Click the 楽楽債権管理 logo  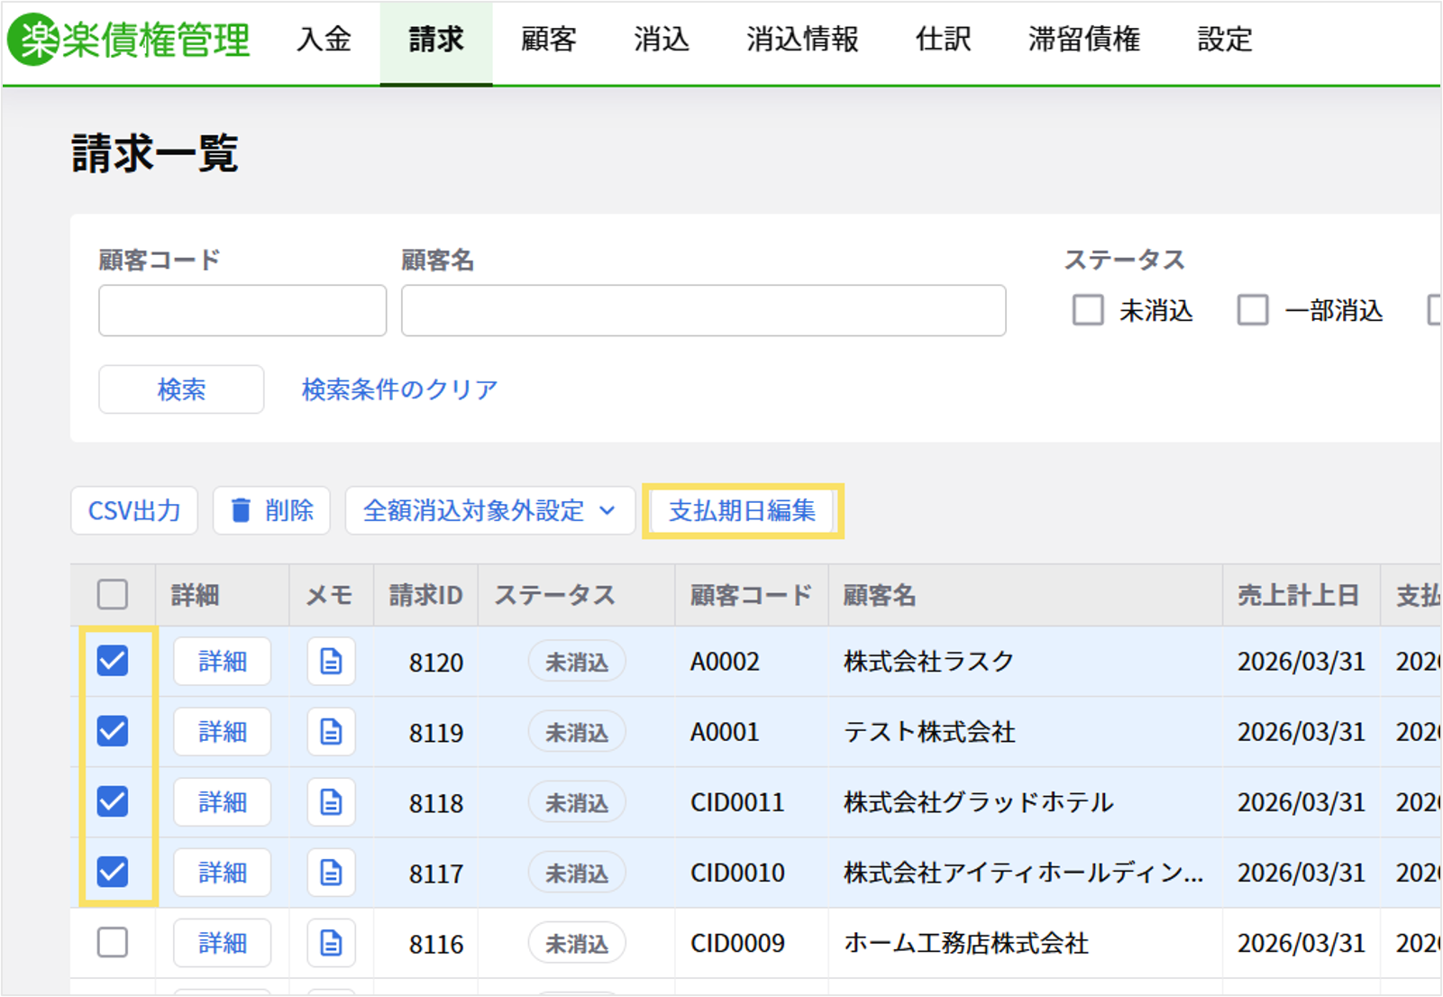(x=129, y=40)
